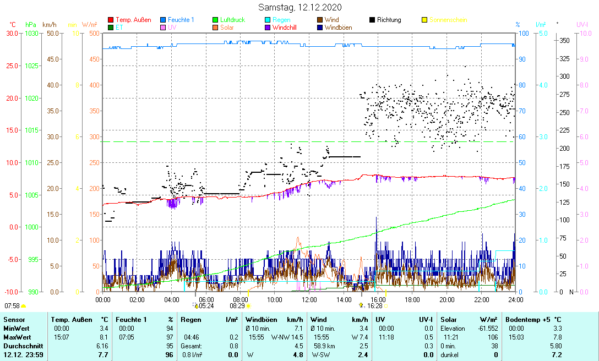Click the sun icon next to 07:58
599x361 pixels.
(x=24, y=305)
